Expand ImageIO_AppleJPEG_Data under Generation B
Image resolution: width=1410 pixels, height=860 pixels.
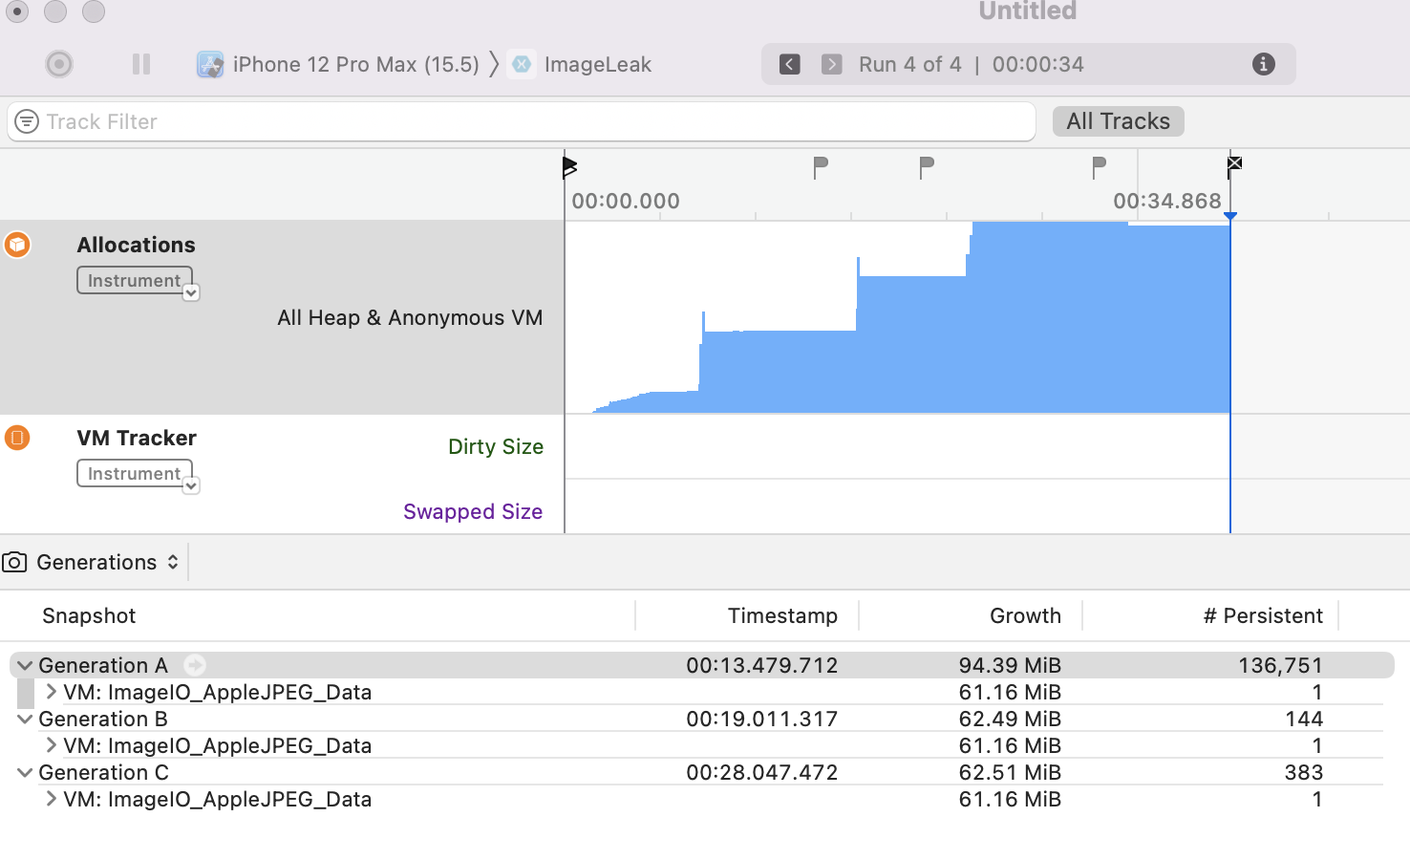pos(51,745)
